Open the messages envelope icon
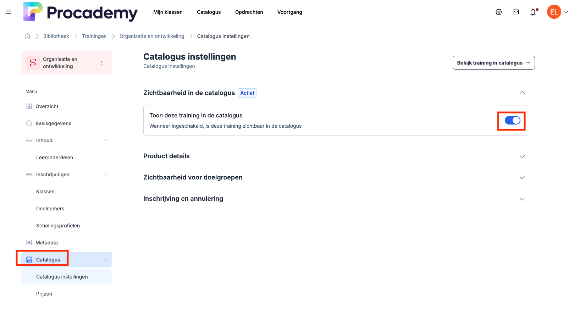574x309 pixels. (516, 12)
